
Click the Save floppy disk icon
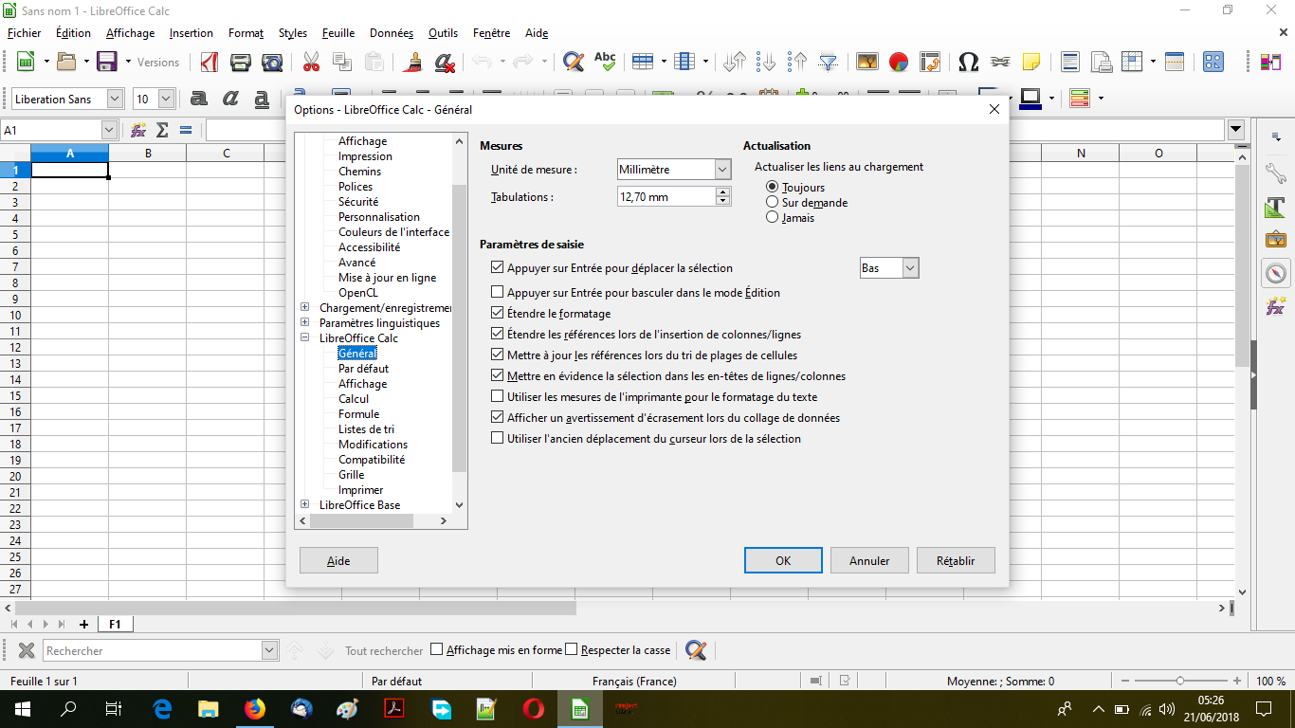click(x=107, y=62)
